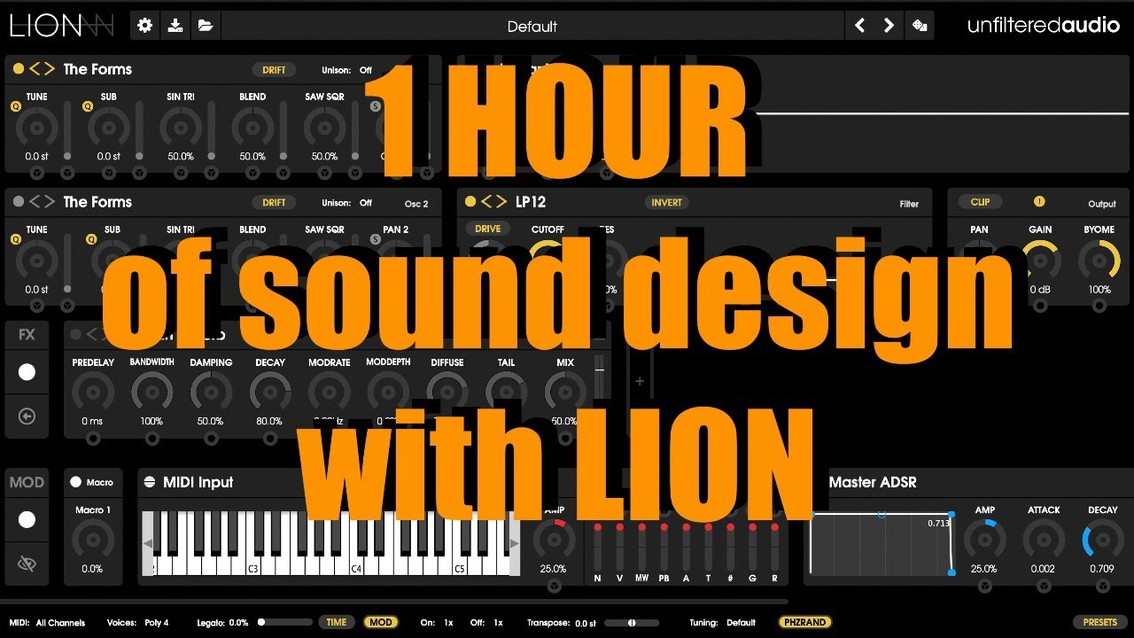Shift the keyboard octave up with right arrow
The width and height of the screenshot is (1134, 638).
pyautogui.click(x=514, y=544)
